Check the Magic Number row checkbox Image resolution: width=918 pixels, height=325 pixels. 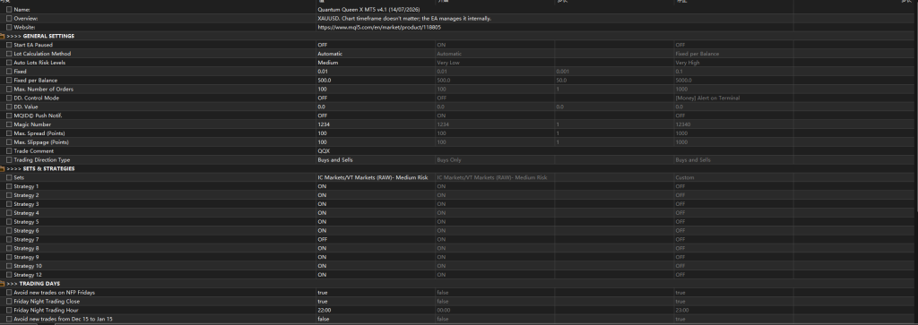tap(9, 124)
